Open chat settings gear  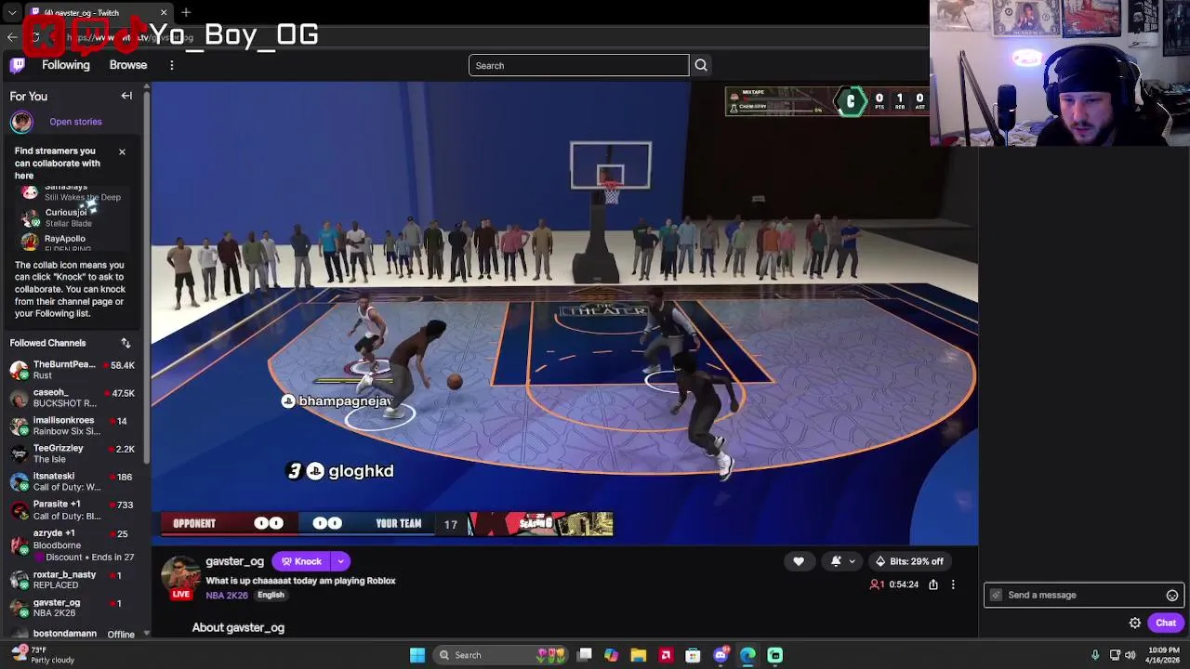(1135, 623)
